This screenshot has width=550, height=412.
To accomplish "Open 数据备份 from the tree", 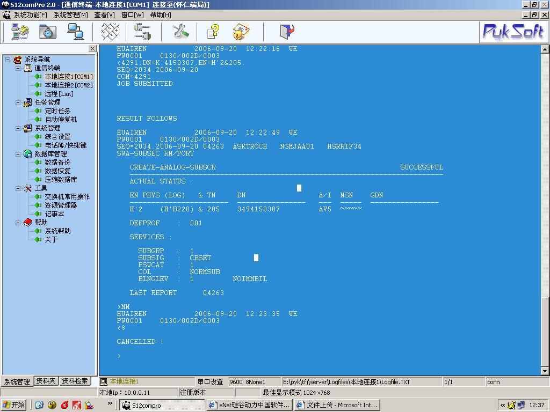I will pos(57,163).
